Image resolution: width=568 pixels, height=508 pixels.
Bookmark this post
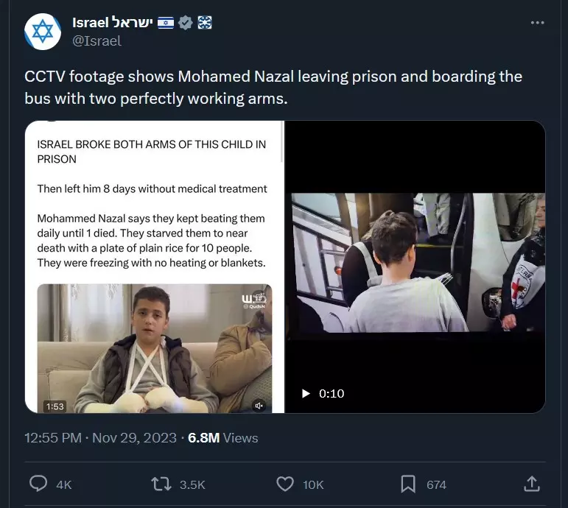pyautogui.click(x=408, y=484)
